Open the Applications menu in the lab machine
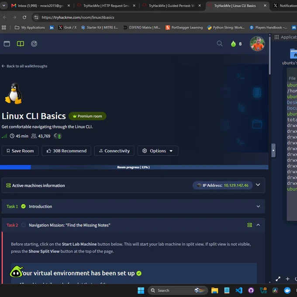The height and width of the screenshot is (297, 297). (286, 37)
